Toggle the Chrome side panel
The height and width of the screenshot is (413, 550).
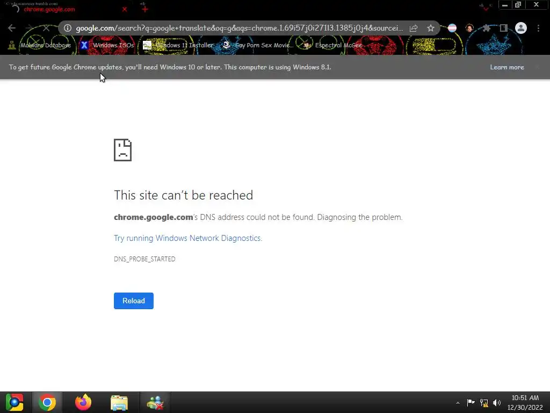(x=503, y=28)
